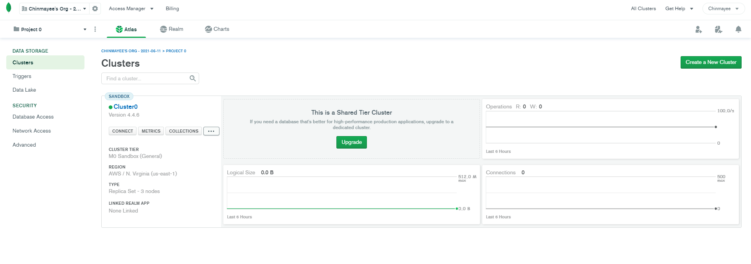Click the green Upgrade button
The image size is (751, 264).
[352, 142]
